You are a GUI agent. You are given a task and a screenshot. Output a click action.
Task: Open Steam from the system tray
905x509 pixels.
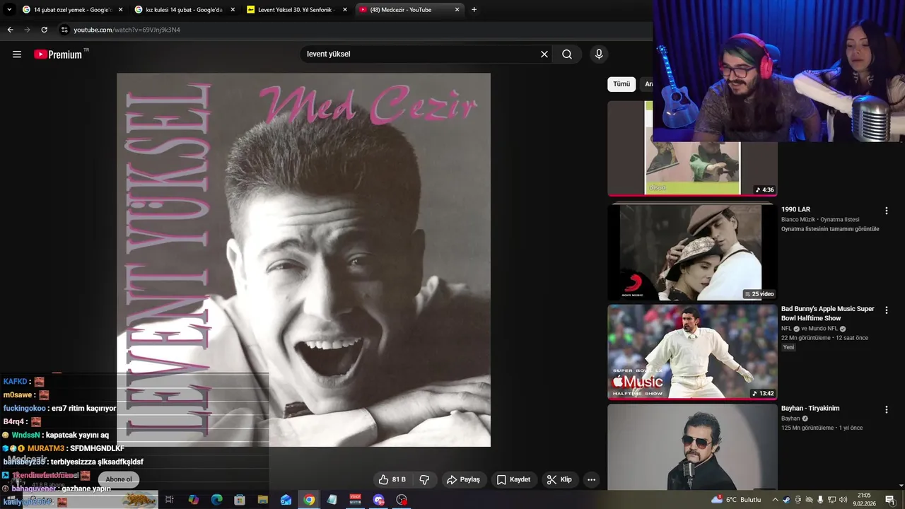(x=786, y=500)
